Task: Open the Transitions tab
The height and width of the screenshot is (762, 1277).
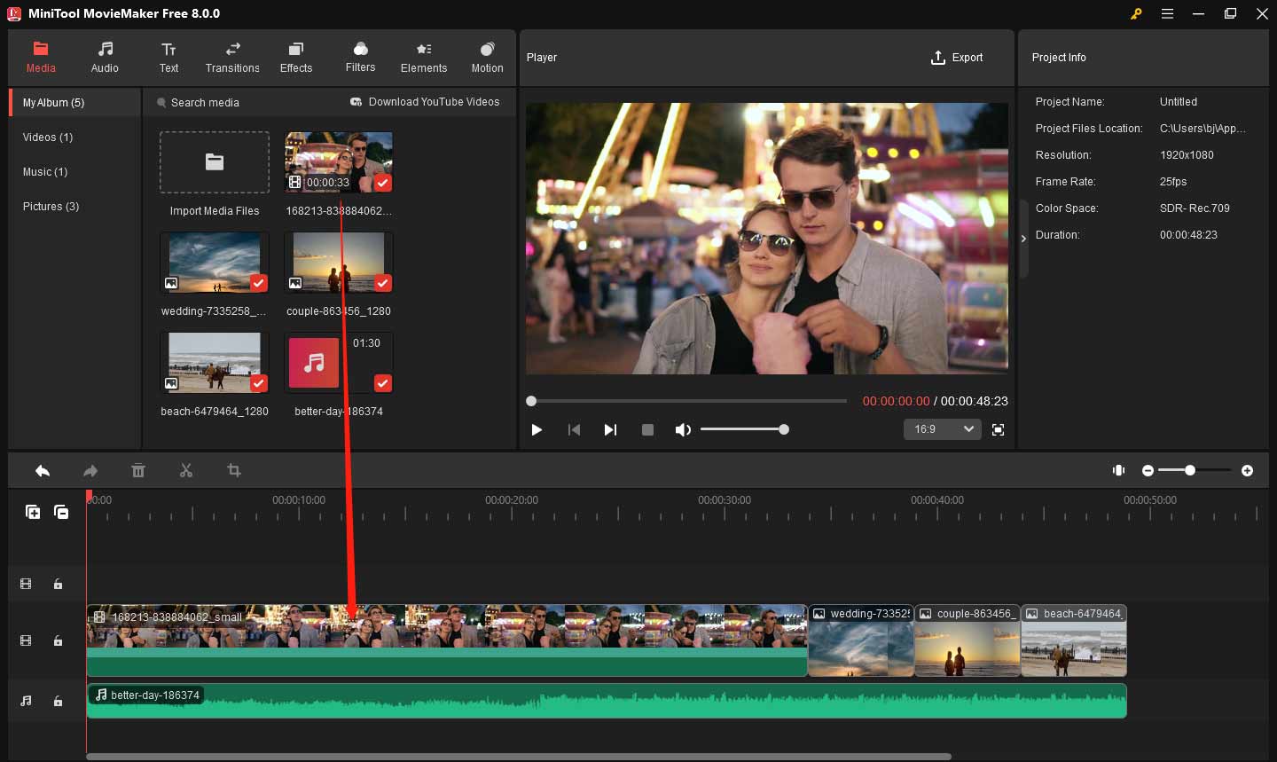Action: coord(232,58)
